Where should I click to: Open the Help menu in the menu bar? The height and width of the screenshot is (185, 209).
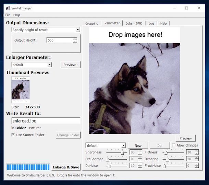coord(16,15)
